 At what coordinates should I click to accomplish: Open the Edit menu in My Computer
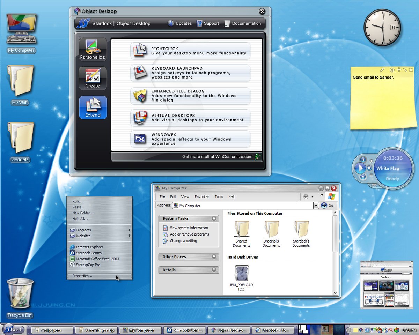point(173,197)
